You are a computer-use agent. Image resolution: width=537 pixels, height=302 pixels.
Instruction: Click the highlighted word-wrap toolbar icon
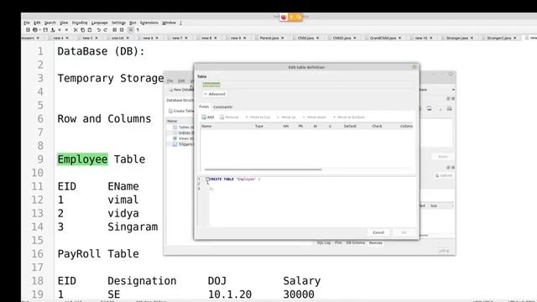[x=131, y=30]
